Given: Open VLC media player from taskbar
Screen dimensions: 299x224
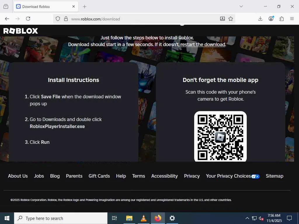Looking at the screenshot, I should tap(144, 218).
